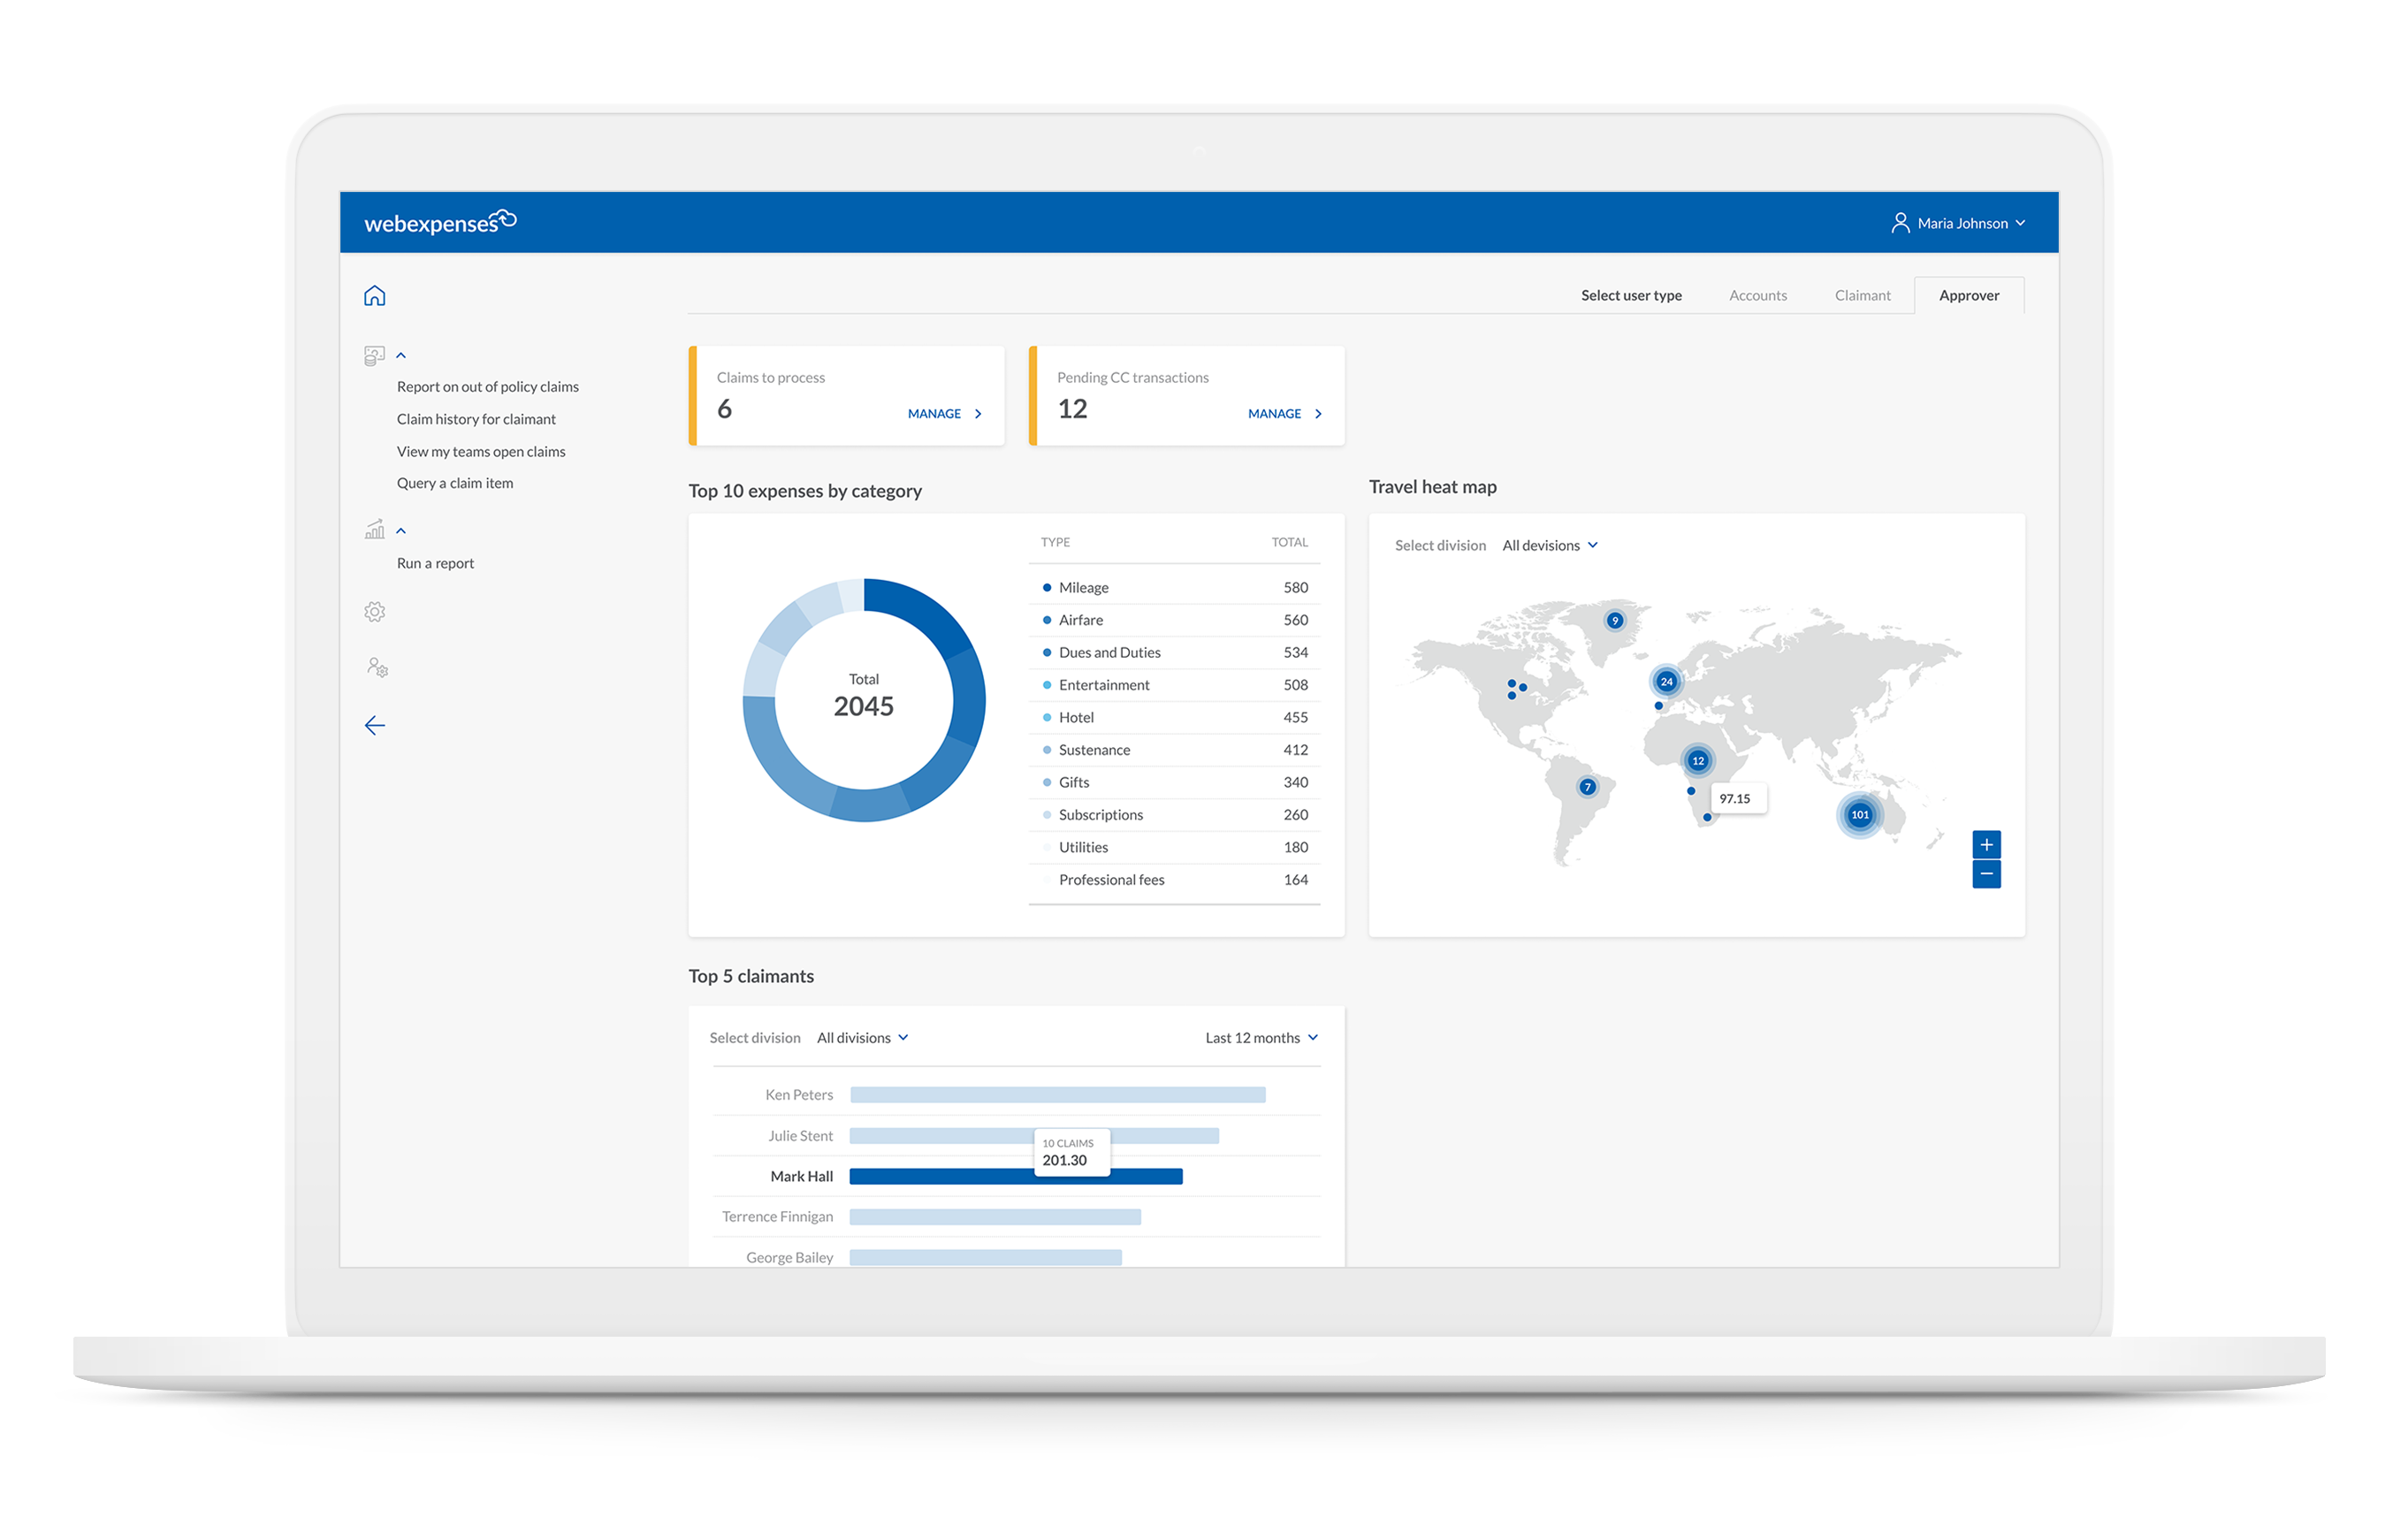Click the back arrow in sidebar

click(374, 725)
